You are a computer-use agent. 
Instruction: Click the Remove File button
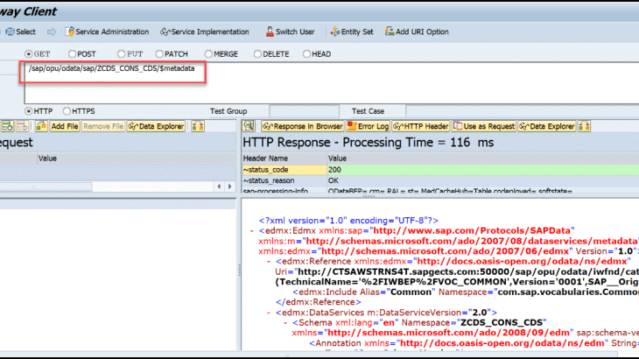(103, 126)
